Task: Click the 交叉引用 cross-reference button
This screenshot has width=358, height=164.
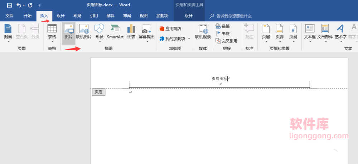Action: click(227, 41)
